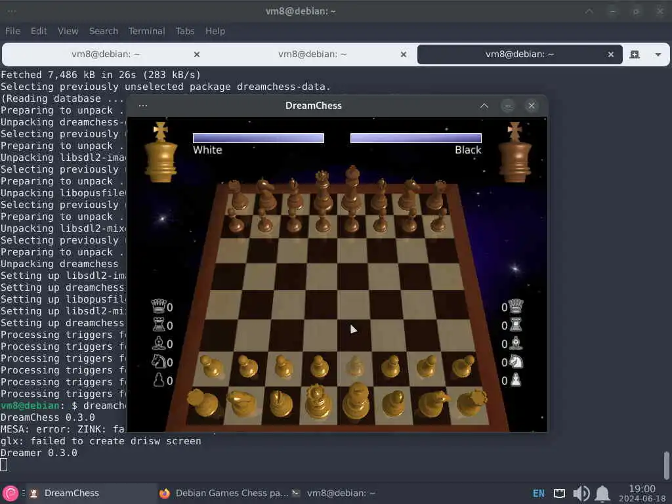Select the white bishop on c1
This screenshot has width=672, height=504.
pyautogui.click(x=281, y=404)
